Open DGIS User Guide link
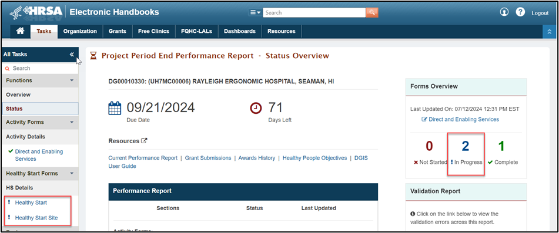The width and height of the screenshot is (559, 233). click(238, 162)
